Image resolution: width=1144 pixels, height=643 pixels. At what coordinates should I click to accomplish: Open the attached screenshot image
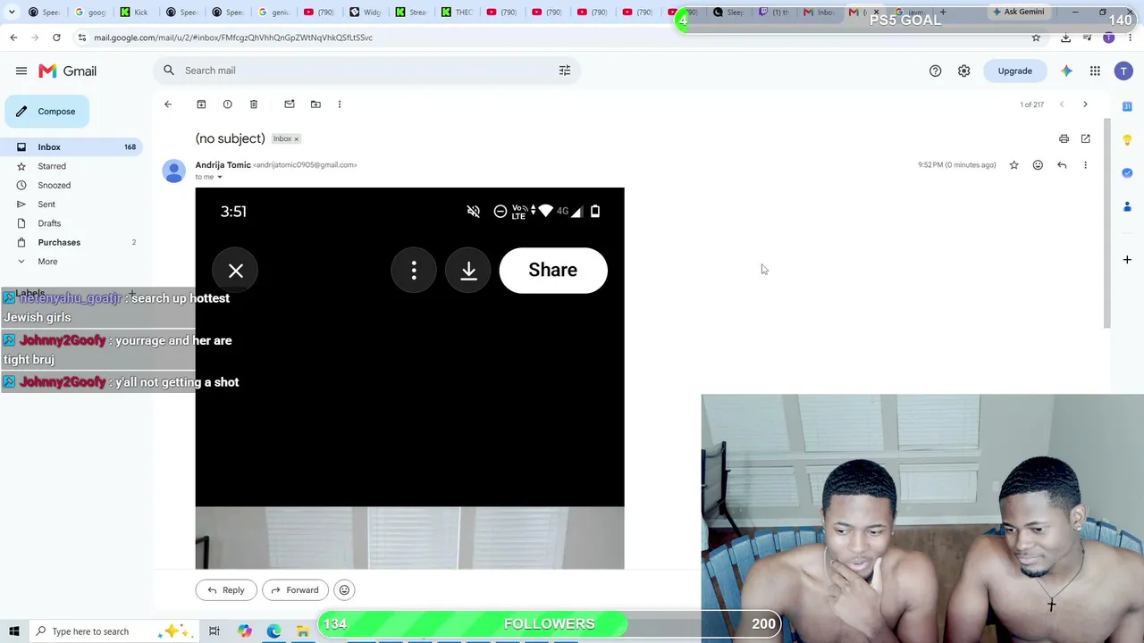(409, 378)
